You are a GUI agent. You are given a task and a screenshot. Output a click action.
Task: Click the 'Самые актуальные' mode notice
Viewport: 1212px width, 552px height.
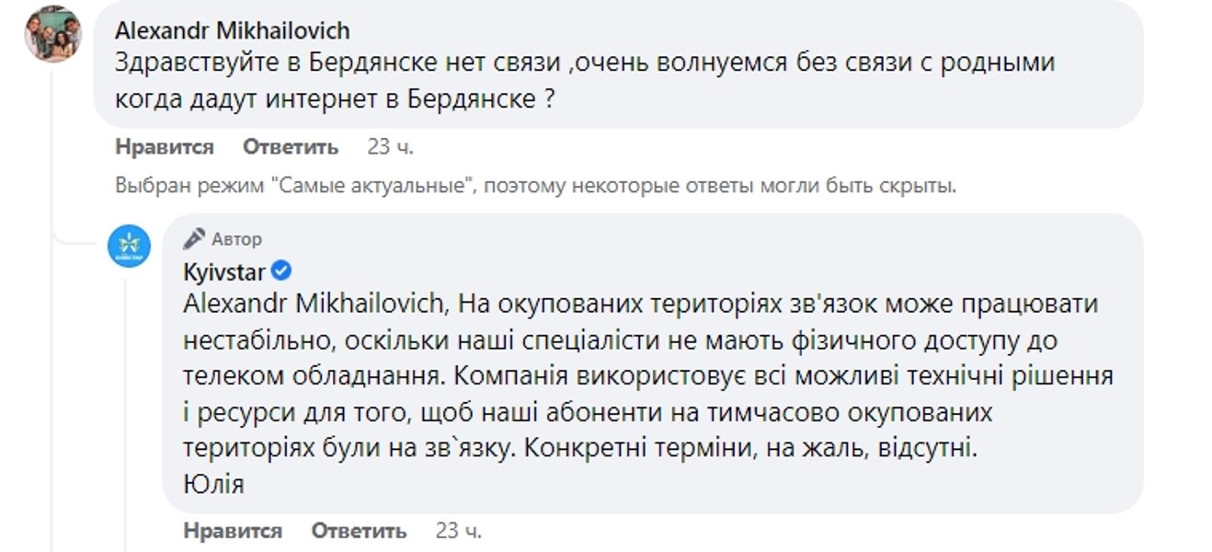536,186
